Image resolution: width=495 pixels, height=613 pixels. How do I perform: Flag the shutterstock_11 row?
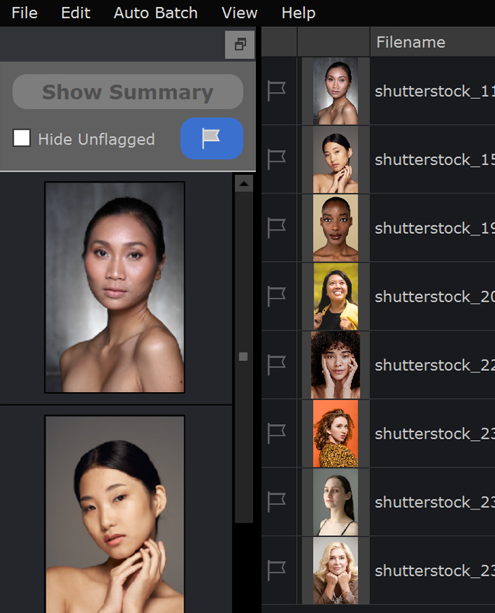(x=276, y=91)
